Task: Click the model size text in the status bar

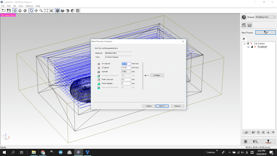Action: pos(258,147)
